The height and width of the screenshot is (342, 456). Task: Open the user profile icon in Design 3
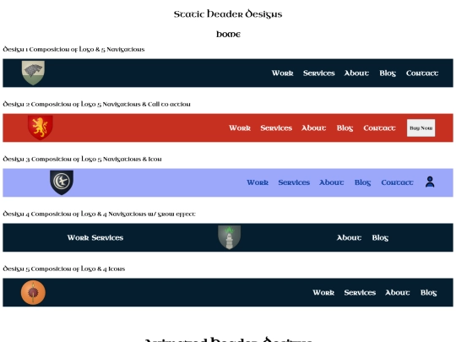[x=430, y=182]
